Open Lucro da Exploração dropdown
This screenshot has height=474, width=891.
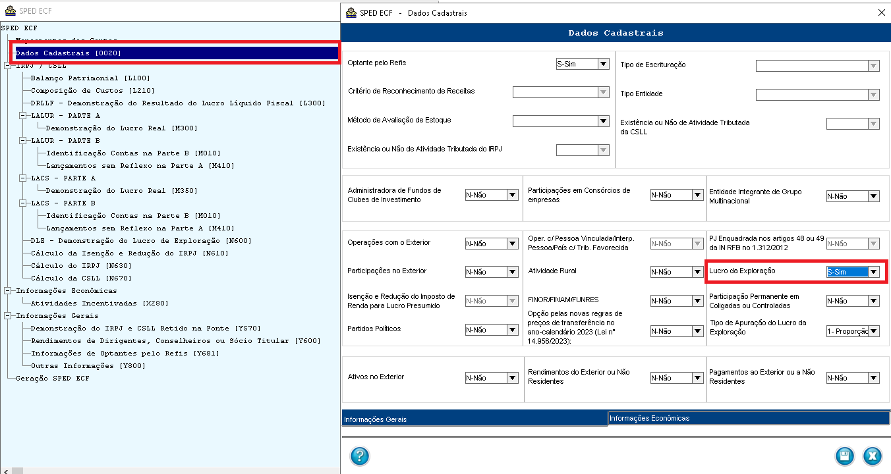click(x=874, y=272)
